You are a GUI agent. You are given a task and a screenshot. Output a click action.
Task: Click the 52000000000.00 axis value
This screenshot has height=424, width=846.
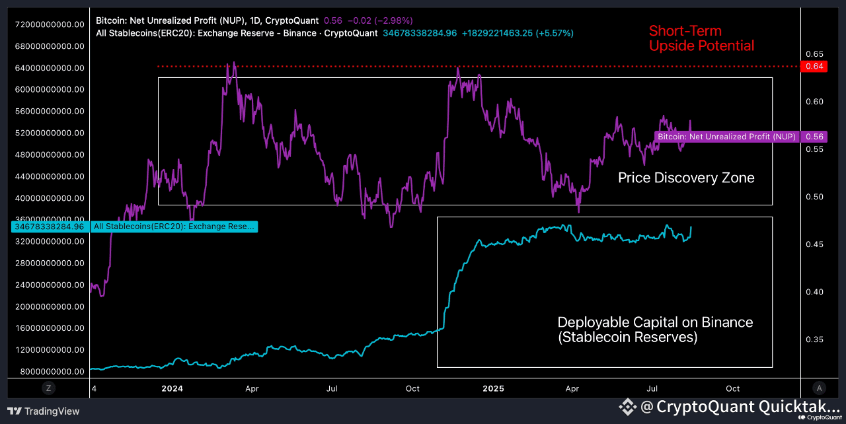[x=49, y=133]
